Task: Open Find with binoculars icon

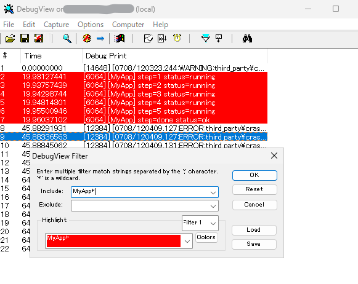Action: pyautogui.click(x=247, y=39)
